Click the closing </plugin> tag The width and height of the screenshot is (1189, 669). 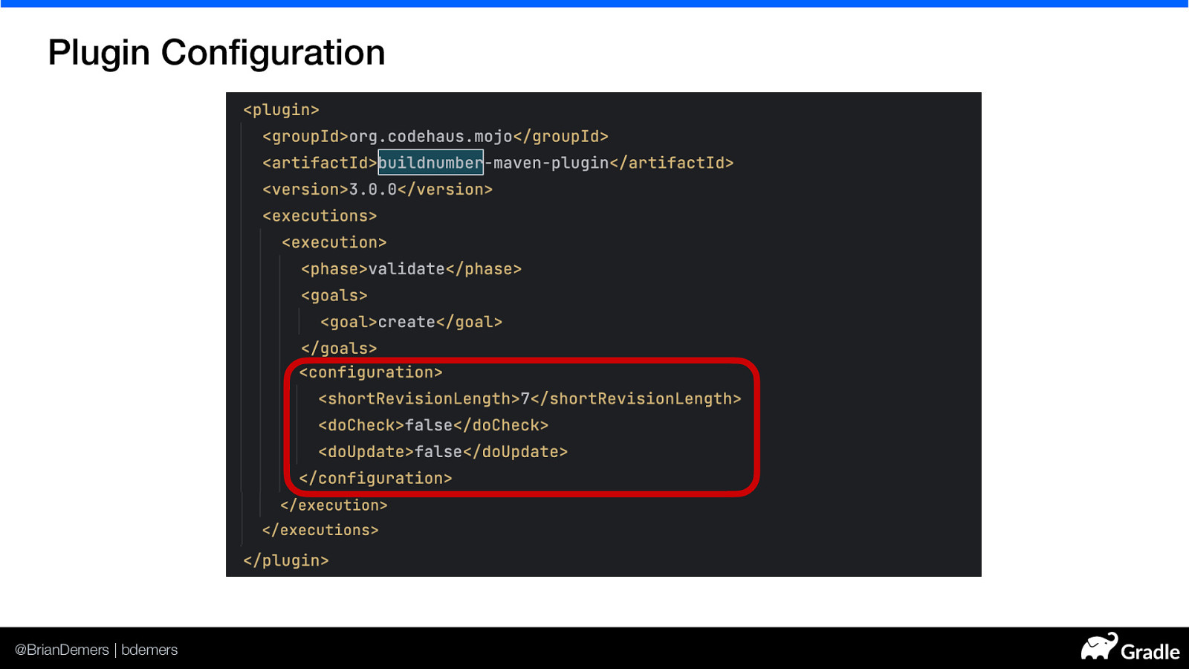286,560
